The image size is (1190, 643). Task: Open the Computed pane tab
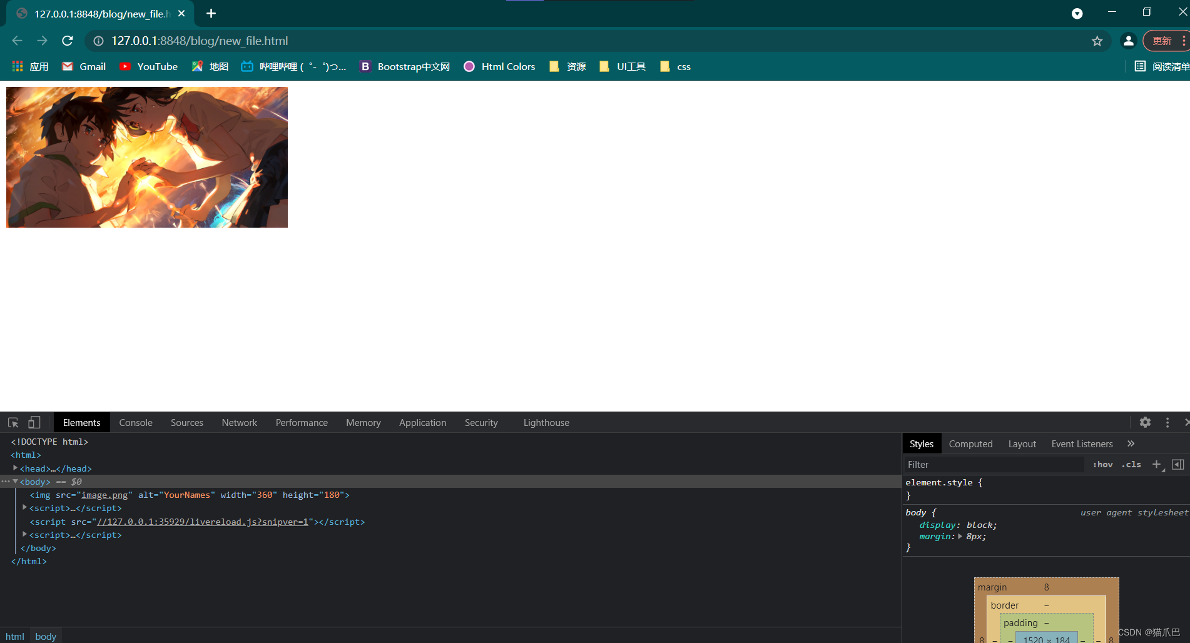(x=970, y=443)
